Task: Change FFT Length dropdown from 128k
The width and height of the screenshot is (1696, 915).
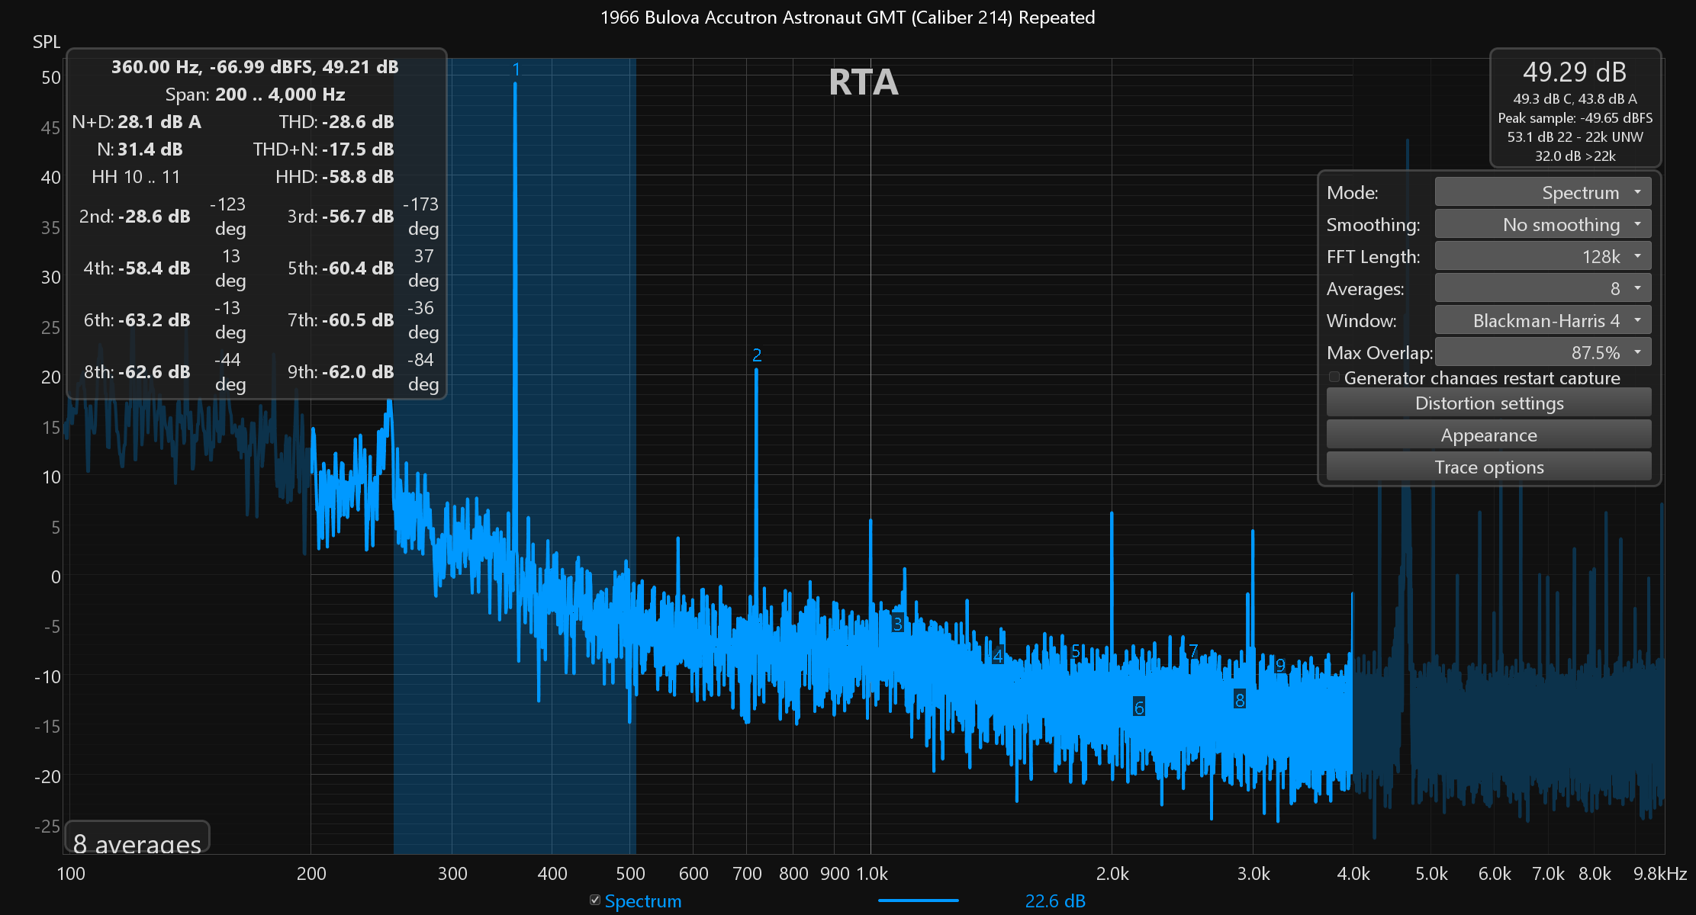Action: (1543, 256)
